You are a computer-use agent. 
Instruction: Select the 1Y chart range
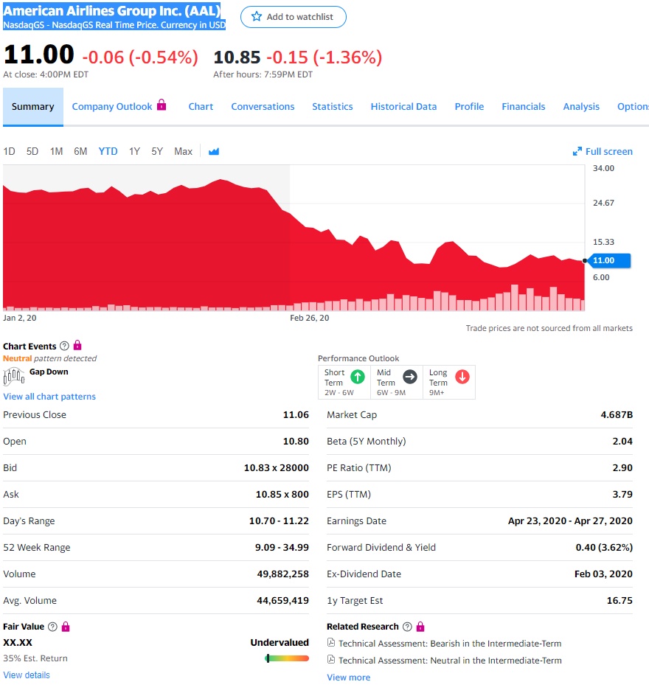tap(134, 152)
